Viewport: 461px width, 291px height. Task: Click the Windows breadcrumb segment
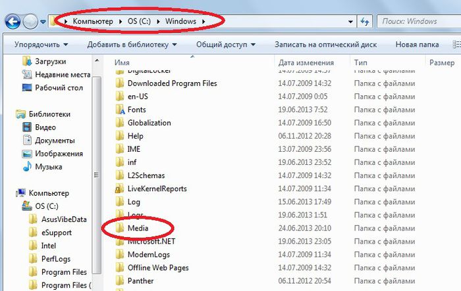180,22
